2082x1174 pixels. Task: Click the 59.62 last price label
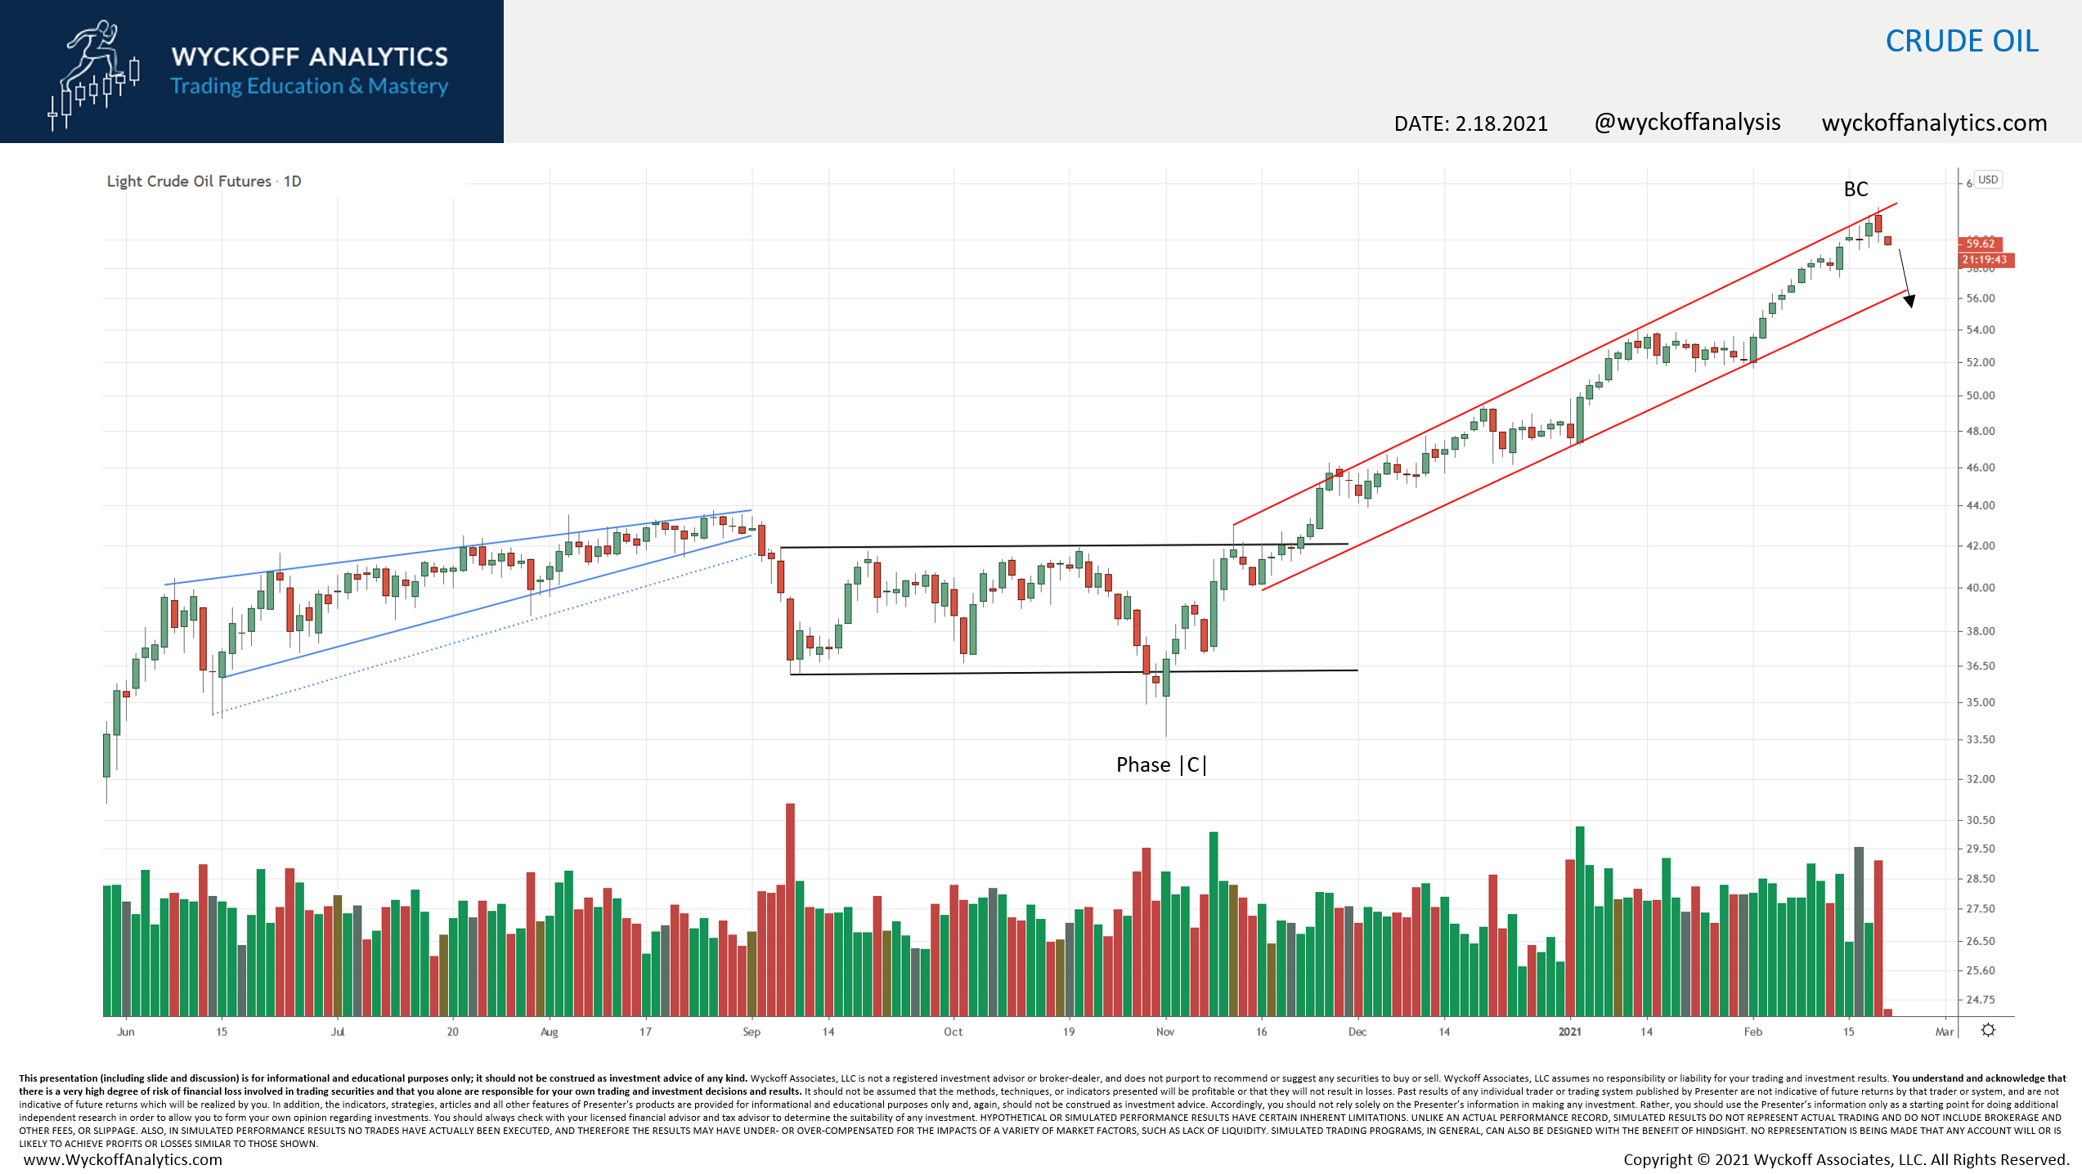click(x=1980, y=244)
